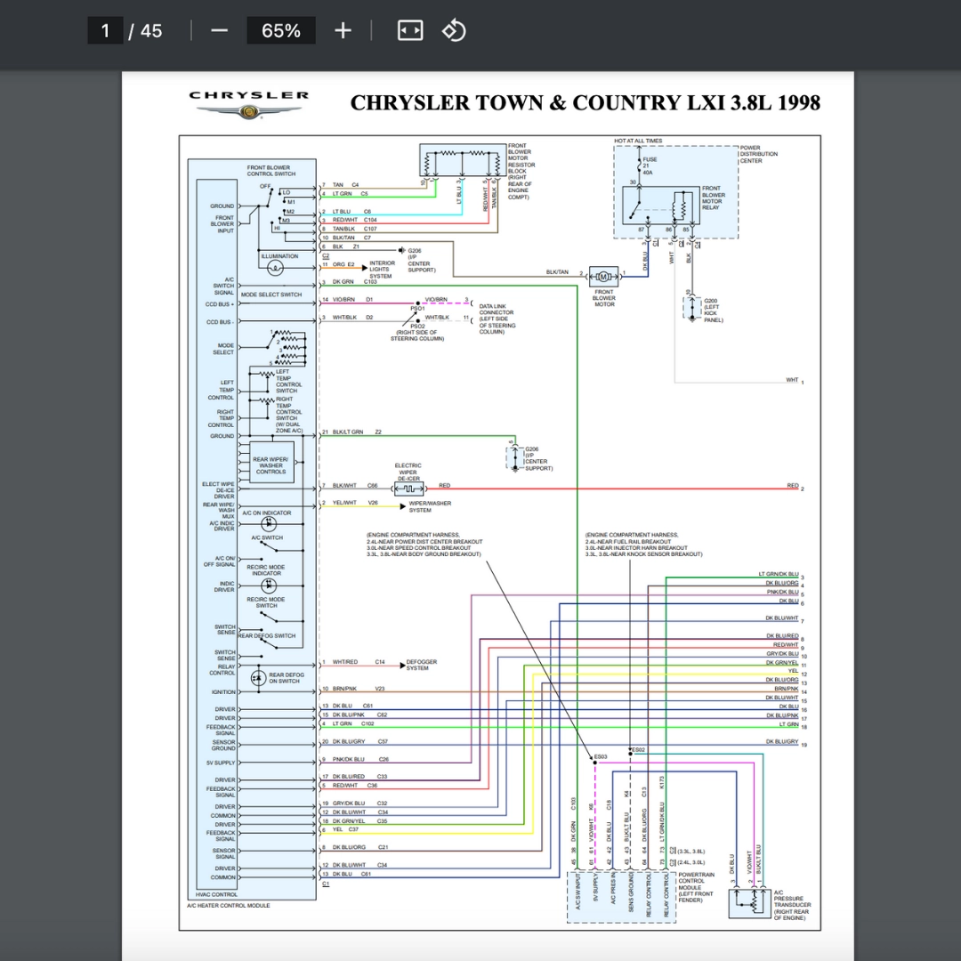Click the 'A/C HEATER CONTROL MODULE' caption
This screenshot has width=961, height=961.
228,905
